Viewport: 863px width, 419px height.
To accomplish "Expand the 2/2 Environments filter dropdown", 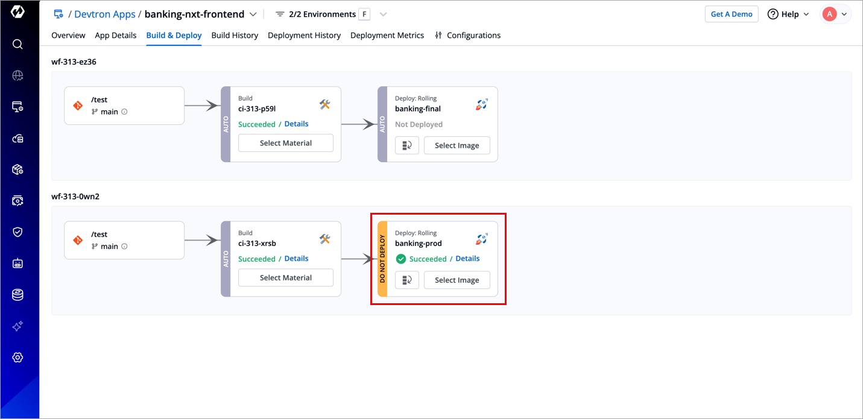I will click(383, 14).
